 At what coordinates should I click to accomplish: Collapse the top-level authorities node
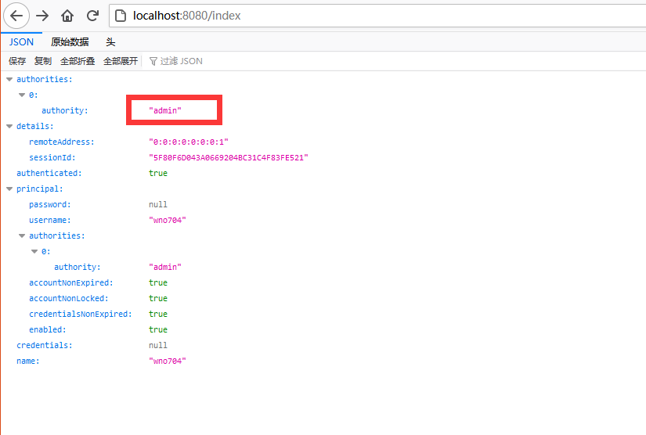(9, 79)
